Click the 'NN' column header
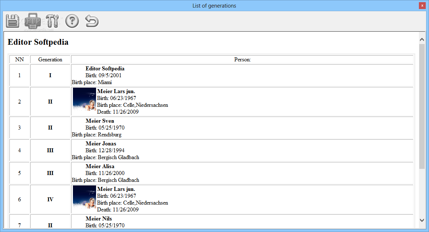 coord(19,60)
